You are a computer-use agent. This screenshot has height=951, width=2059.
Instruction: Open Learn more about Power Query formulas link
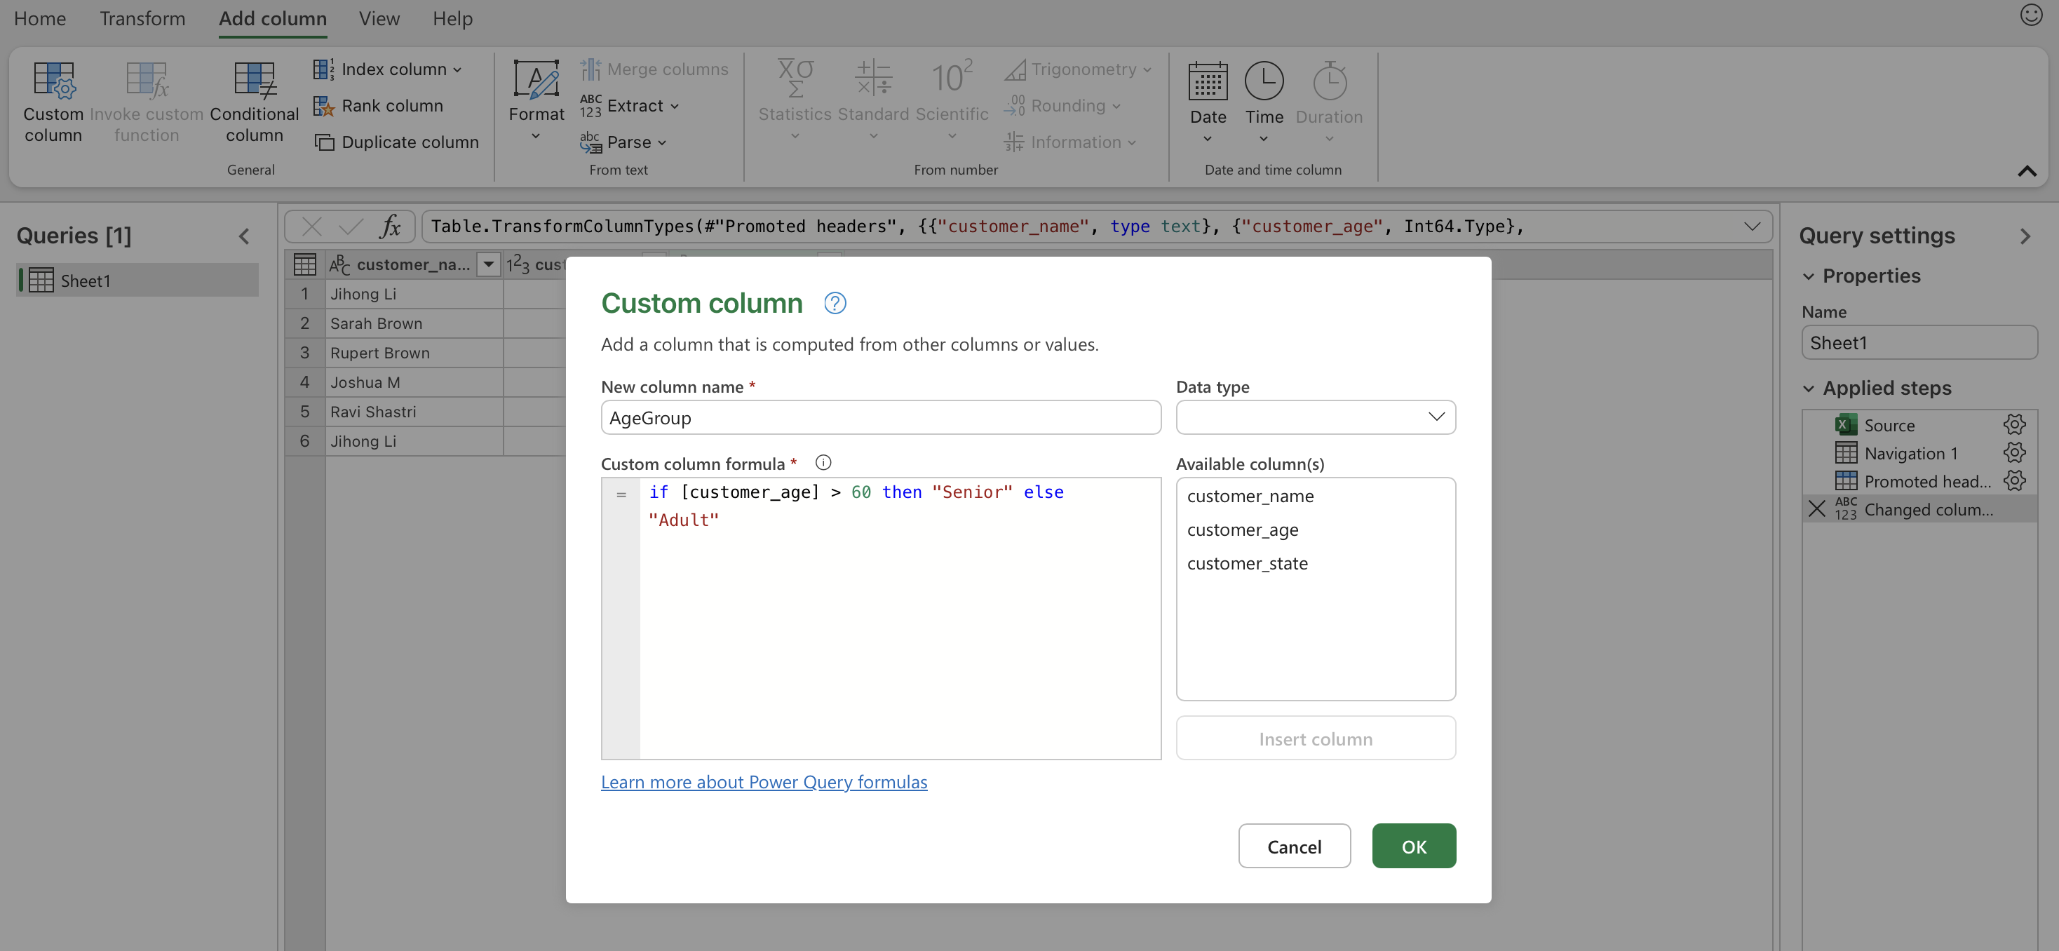tap(763, 781)
